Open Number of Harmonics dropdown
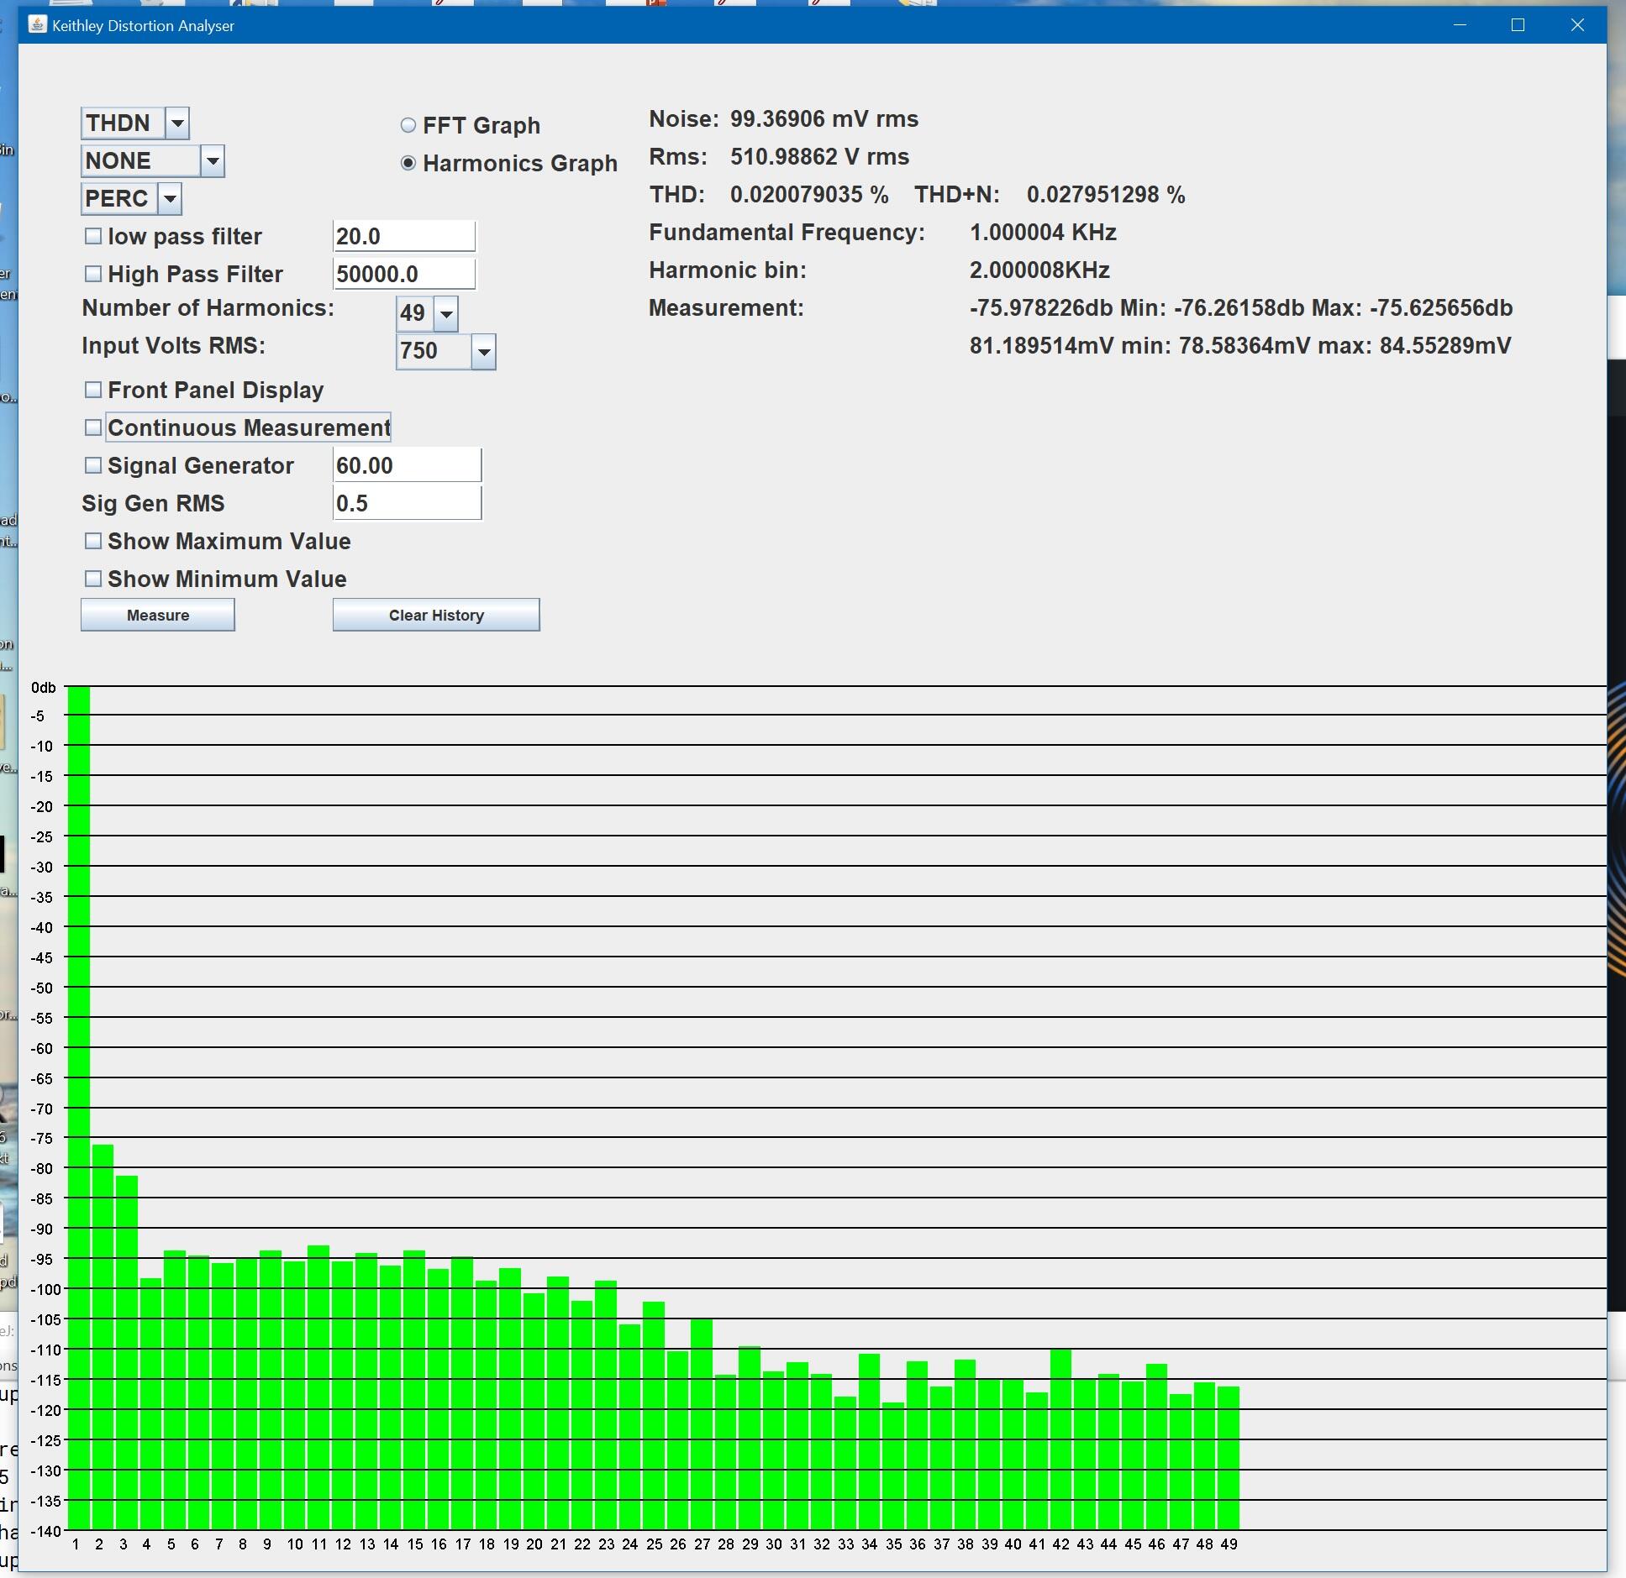The width and height of the screenshot is (1626, 1578). tap(446, 314)
